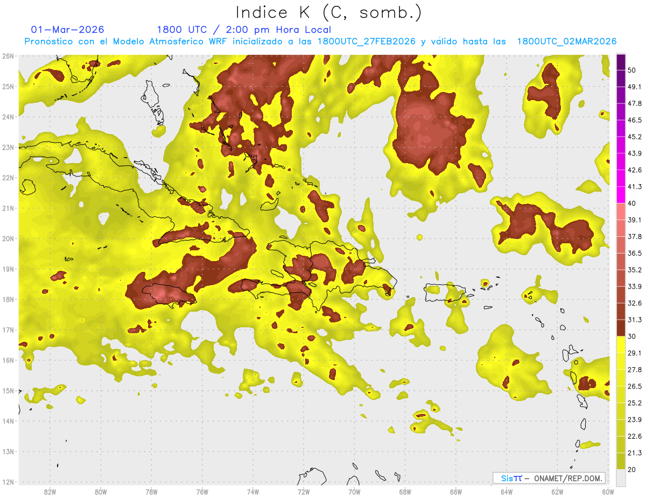Click the '68W' longitude label
Image resolution: width=646 pixels, height=499 pixels.
click(x=405, y=491)
